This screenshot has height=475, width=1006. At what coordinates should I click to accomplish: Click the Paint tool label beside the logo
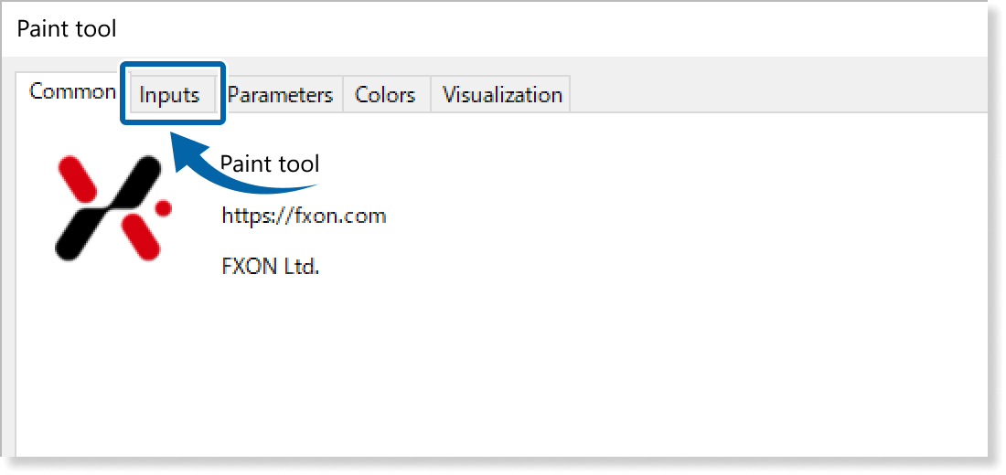point(271,164)
